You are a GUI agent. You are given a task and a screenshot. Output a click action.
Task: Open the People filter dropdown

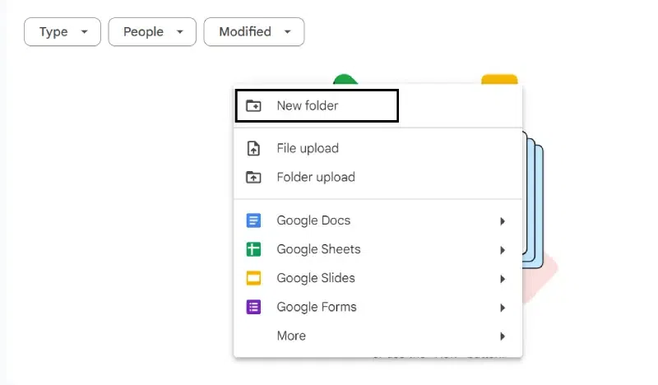(152, 32)
